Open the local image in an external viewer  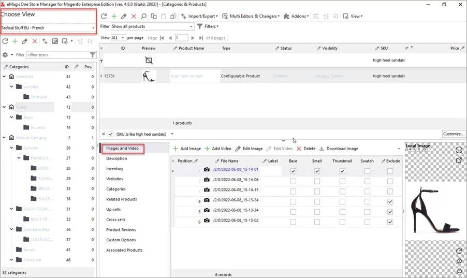(x=459, y=160)
